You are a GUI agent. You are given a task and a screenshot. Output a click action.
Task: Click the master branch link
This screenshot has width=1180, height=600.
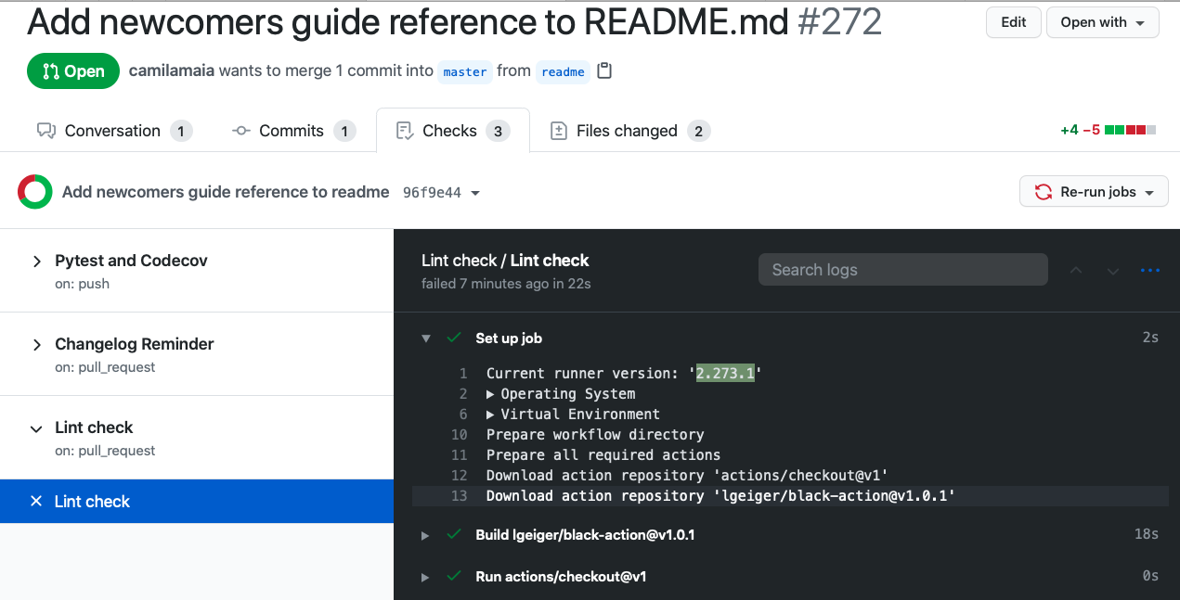[465, 71]
